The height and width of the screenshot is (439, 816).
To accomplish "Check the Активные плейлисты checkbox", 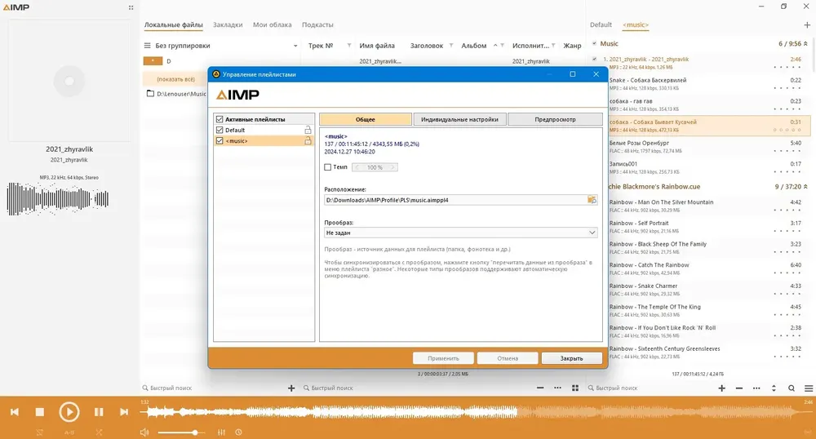I will [220, 119].
